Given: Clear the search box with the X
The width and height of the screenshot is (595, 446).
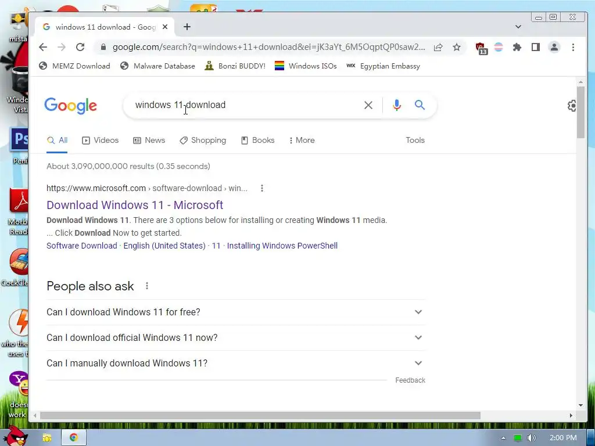Looking at the screenshot, I should pos(368,105).
